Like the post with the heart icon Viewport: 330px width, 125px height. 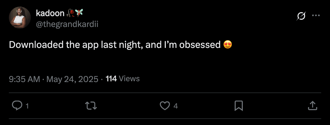(165, 105)
